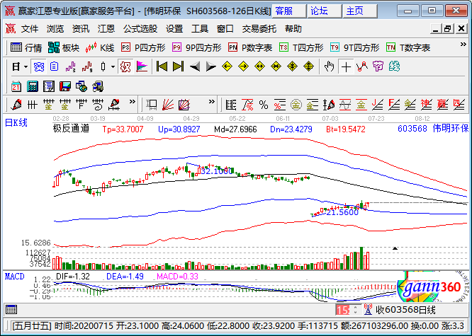Click the 论坛 forum button
This screenshot has width=472, height=336.
tap(325, 11)
